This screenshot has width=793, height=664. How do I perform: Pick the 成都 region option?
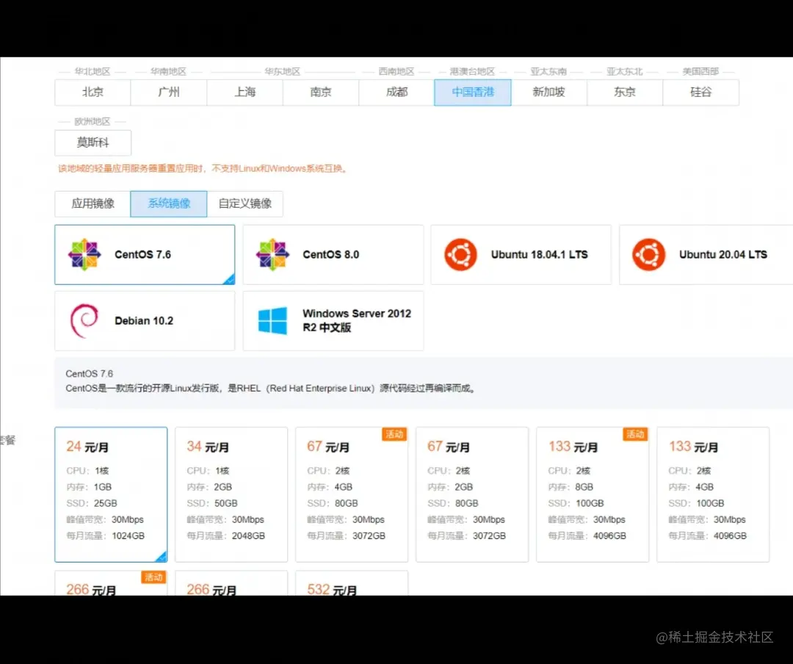pyautogui.click(x=396, y=92)
